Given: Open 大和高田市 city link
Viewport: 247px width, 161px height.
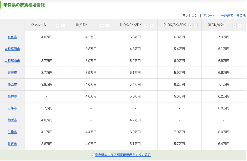Looking at the screenshot, I should tap(12, 49).
